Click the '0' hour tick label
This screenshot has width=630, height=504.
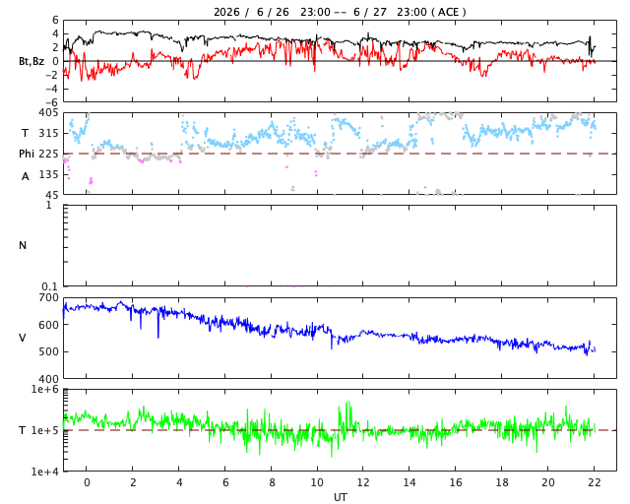[x=87, y=482]
